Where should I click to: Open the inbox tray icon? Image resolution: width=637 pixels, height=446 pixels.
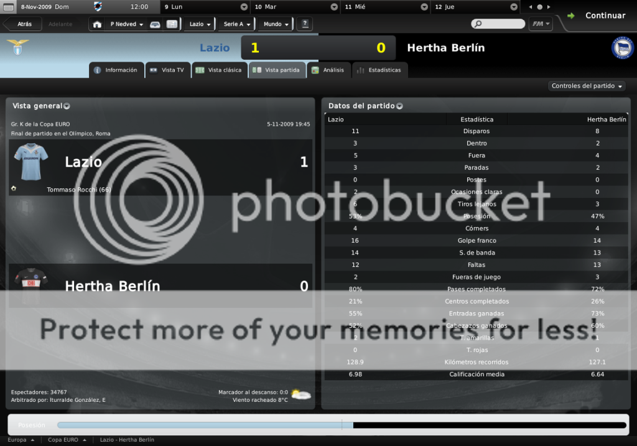155,24
